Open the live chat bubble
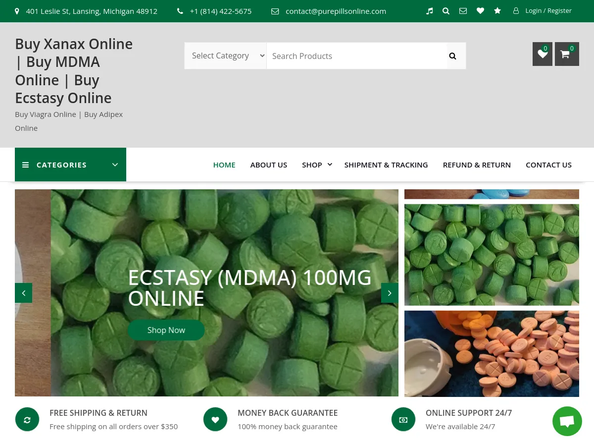The image size is (594, 446). click(x=567, y=421)
